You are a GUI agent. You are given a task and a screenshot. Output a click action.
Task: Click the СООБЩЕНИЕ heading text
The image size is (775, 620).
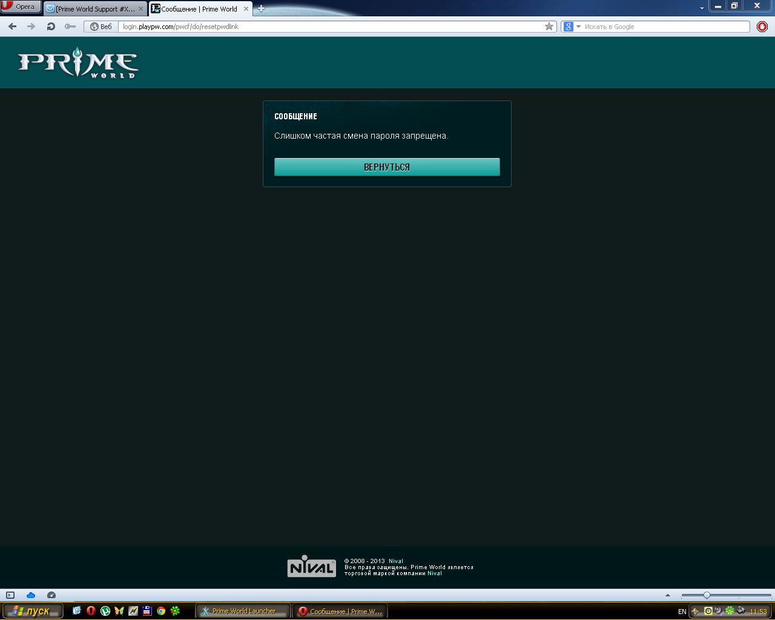[295, 116]
